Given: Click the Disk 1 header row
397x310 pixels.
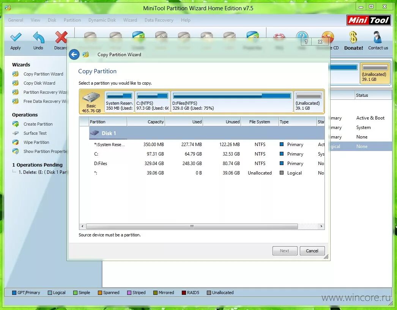Looking at the screenshot, I should (x=206, y=133).
